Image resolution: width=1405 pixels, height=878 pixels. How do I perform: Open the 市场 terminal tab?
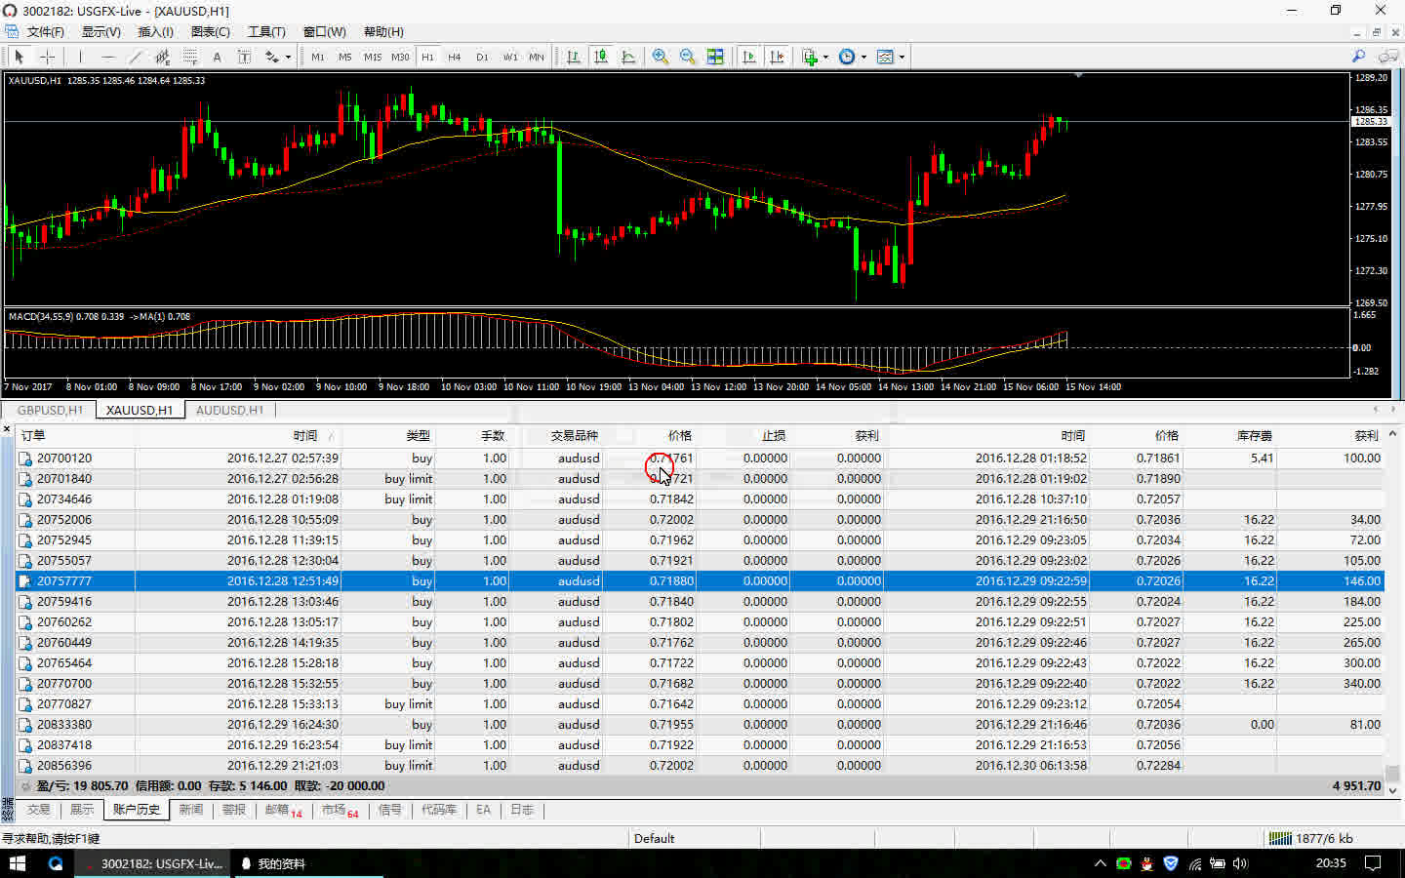pyautogui.click(x=340, y=810)
